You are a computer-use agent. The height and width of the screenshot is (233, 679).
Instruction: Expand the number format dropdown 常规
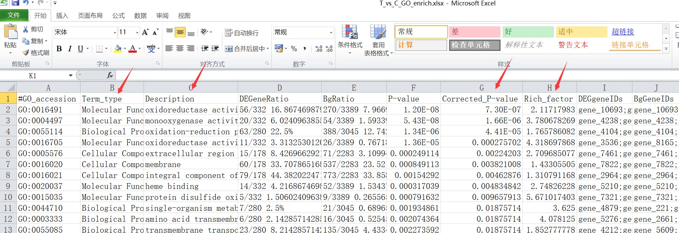click(331, 32)
